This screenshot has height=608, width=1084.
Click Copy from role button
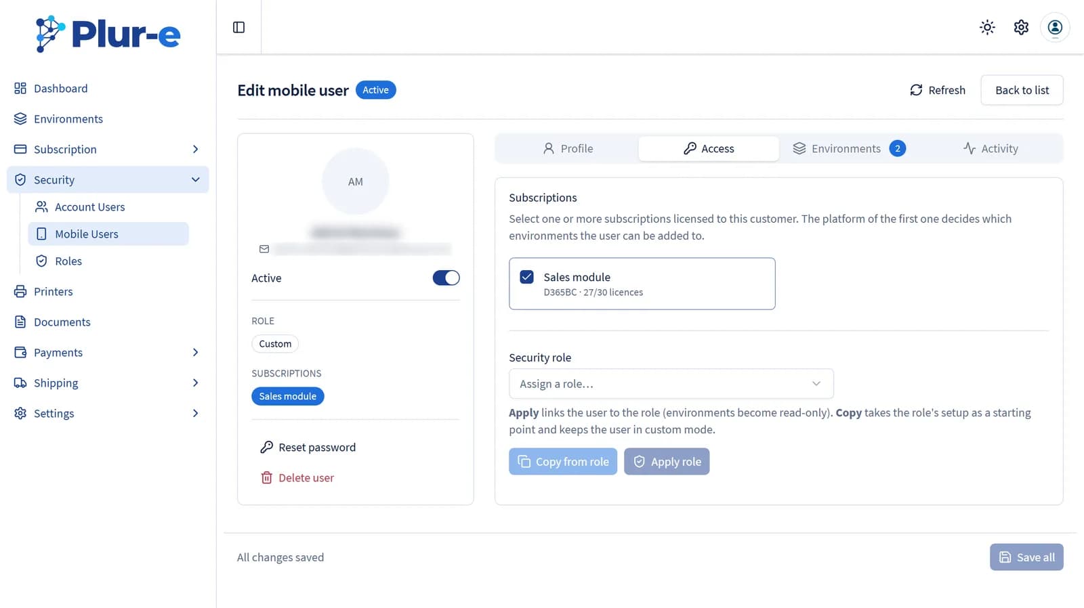[563, 462]
